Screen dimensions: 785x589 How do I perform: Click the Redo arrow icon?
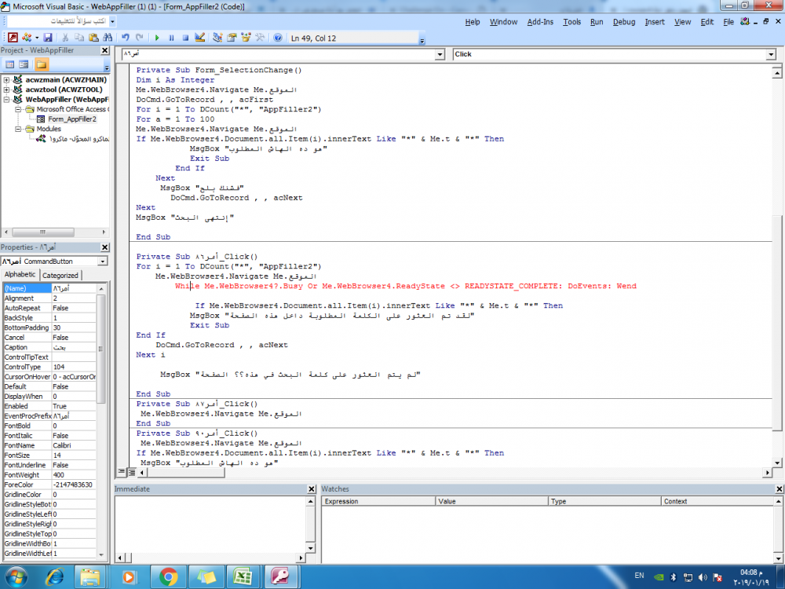click(140, 38)
